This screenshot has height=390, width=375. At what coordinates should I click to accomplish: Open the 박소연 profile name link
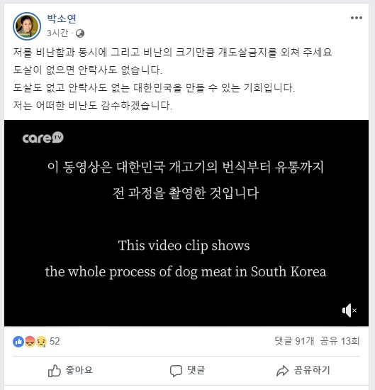point(62,18)
